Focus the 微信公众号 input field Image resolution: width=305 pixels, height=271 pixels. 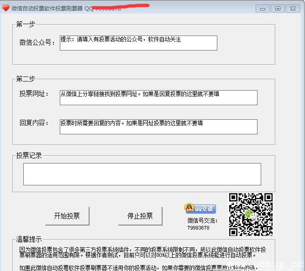(x=138, y=43)
